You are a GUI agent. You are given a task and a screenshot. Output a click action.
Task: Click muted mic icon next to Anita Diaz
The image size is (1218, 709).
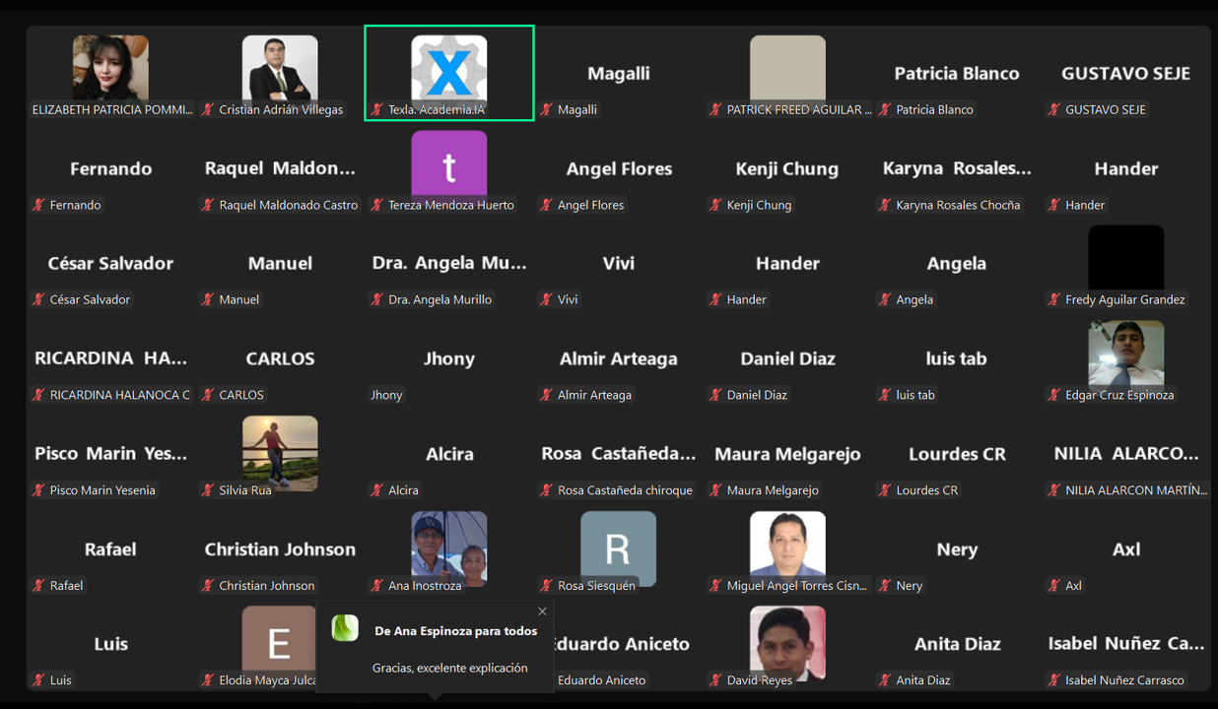coord(885,680)
